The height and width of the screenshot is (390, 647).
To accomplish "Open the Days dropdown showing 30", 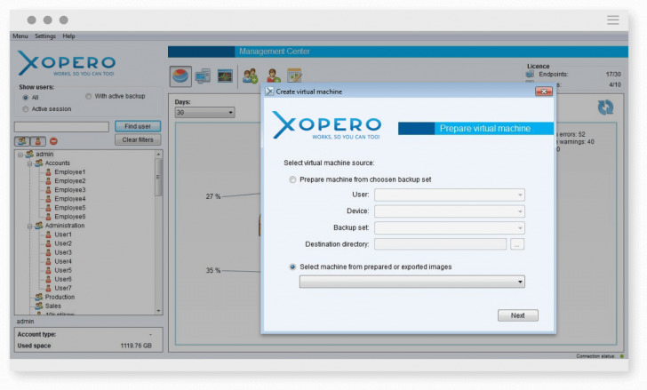I will (204, 113).
